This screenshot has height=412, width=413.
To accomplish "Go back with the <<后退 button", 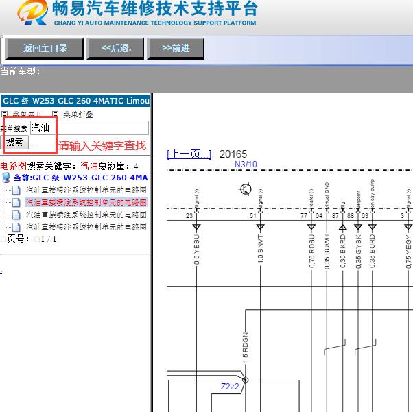I will coord(116,49).
